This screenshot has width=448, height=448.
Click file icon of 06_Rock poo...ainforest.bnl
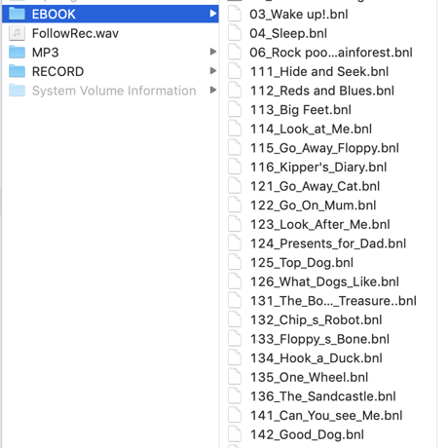pyautogui.click(x=235, y=53)
